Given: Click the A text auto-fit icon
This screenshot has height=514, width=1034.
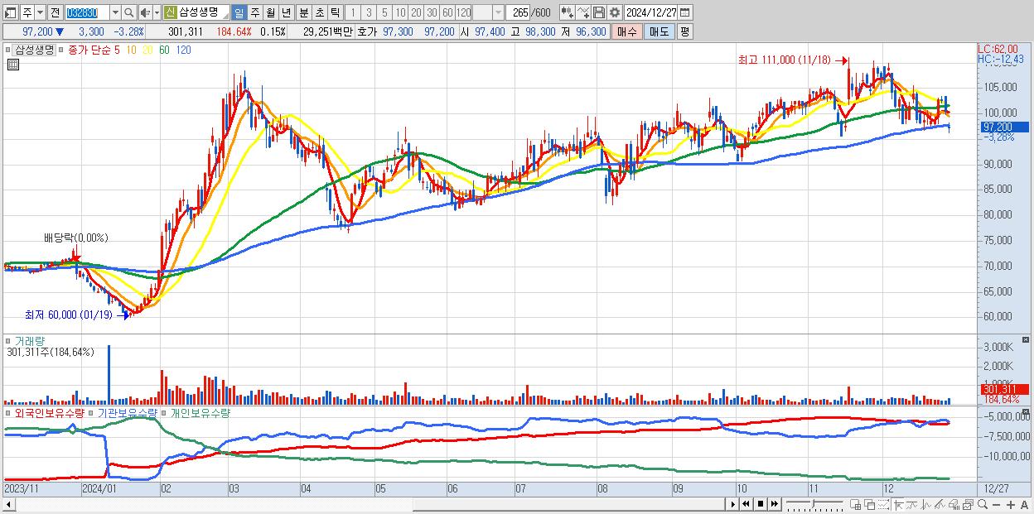Looking at the screenshot, I should (1024, 505).
